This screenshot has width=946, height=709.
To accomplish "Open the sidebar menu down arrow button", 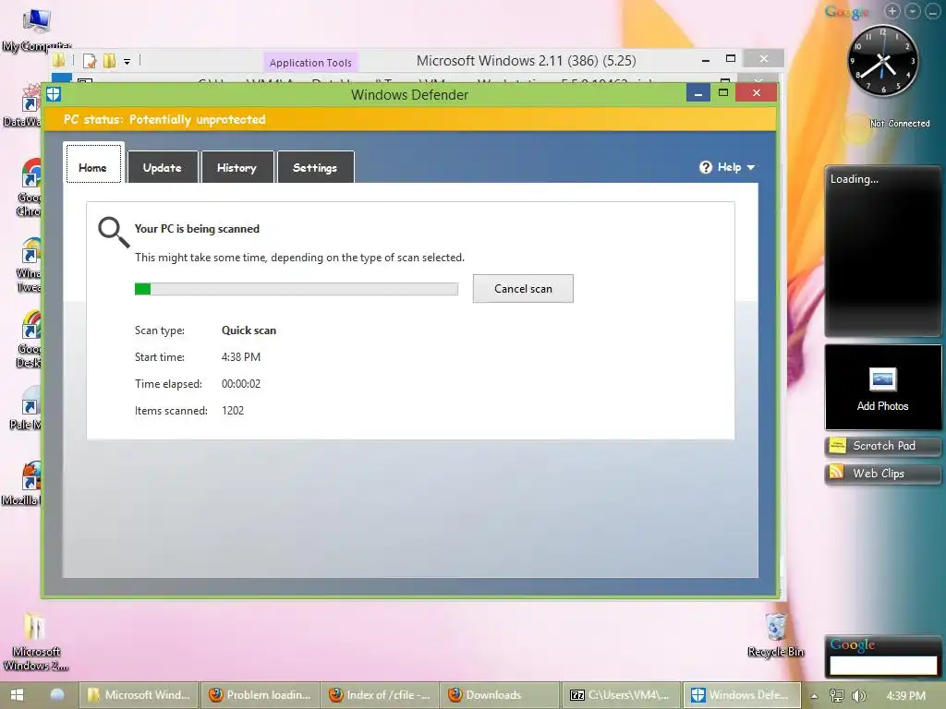I will [914, 11].
